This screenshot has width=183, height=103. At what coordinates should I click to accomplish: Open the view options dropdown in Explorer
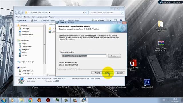pos(111,20)
